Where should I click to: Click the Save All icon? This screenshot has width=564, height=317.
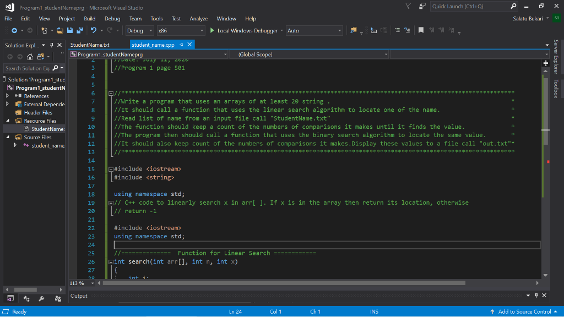point(80,31)
